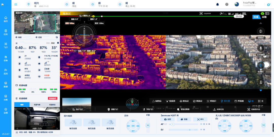Expand payload panel downward with blue arrow
Image resolution: width=274 pixels, height=137 pixels.
[x=261, y=90]
